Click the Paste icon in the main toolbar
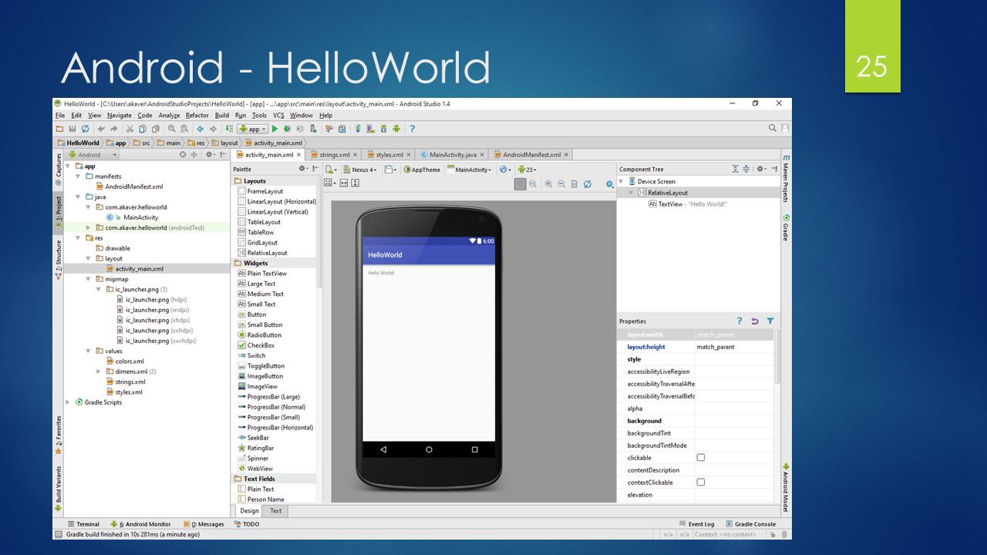 click(155, 129)
